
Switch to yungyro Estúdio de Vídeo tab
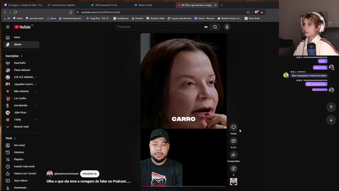point(23,5)
